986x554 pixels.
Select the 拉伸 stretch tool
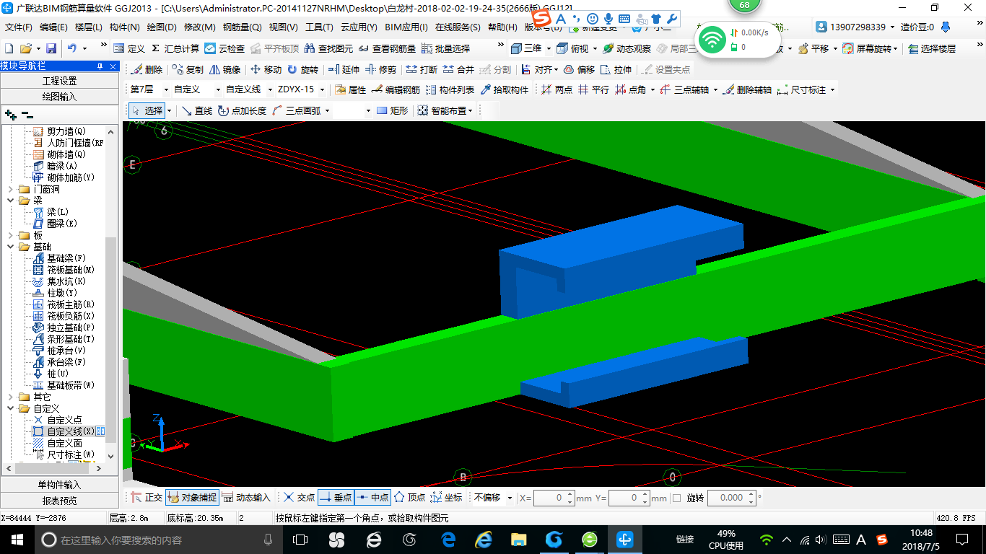click(x=616, y=69)
